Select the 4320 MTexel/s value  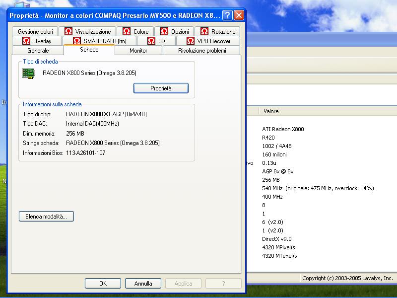279,256
